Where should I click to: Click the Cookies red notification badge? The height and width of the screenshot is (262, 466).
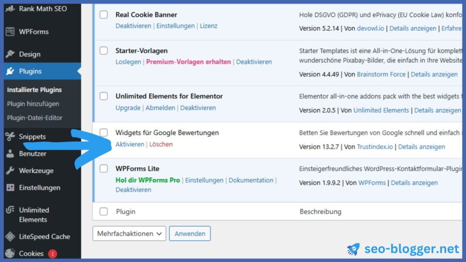52,254
